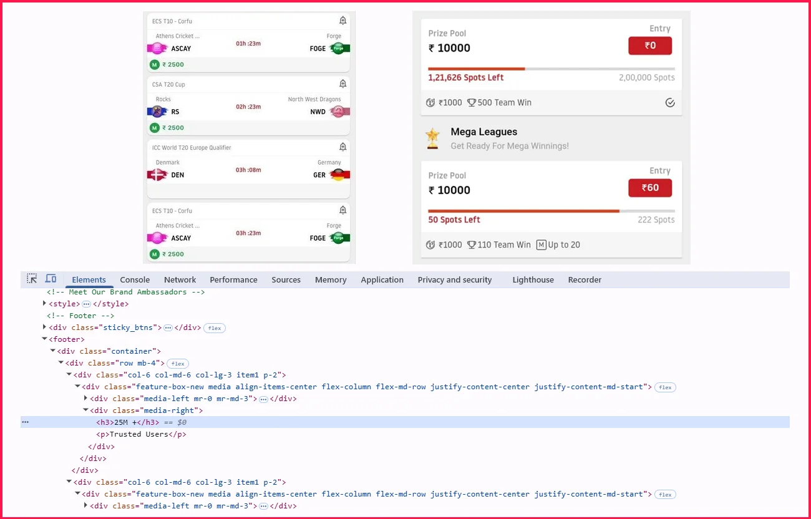Toggle the device toolbar in DevTools
Image resolution: width=811 pixels, height=519 pixels.
point(51,279)
